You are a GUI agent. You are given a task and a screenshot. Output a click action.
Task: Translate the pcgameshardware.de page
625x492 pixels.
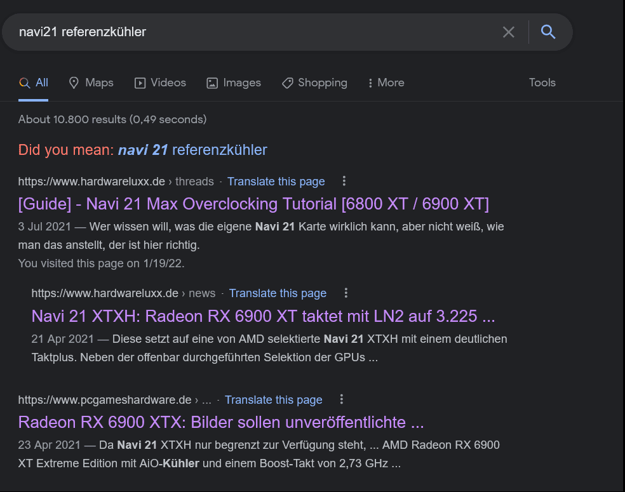point(273,400)
